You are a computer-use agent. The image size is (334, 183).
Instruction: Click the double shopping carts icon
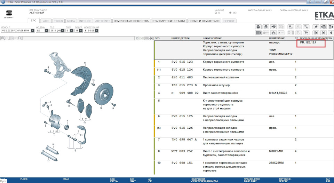(x=306, y=27)
